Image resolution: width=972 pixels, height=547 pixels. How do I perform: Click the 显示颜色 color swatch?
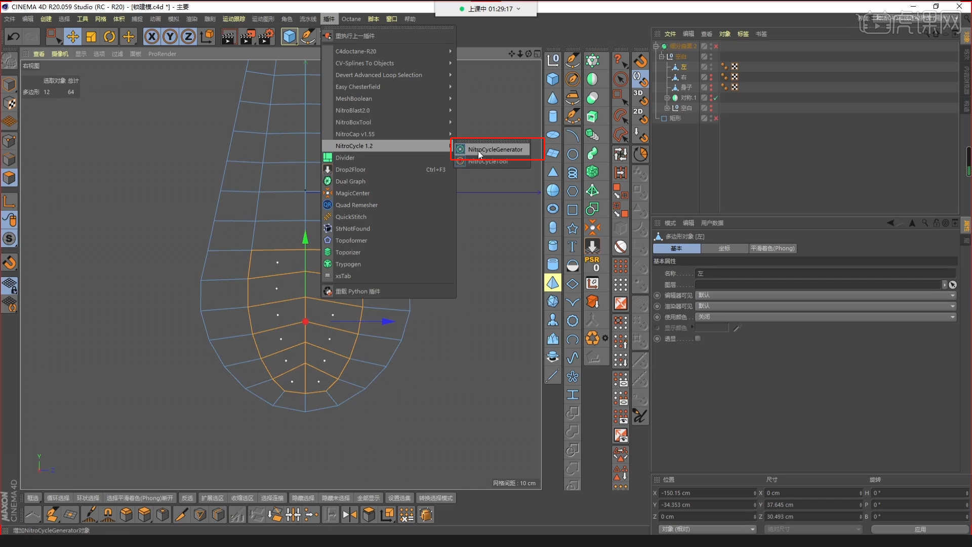pyautogui.click(x=712, y=328)
